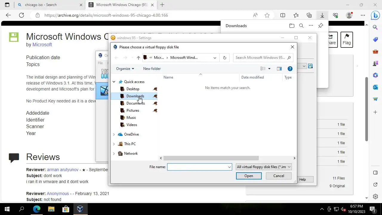382x215 pixels.
Task: Open the Edge Downloads toolbar icon
Action: [322, 15]
